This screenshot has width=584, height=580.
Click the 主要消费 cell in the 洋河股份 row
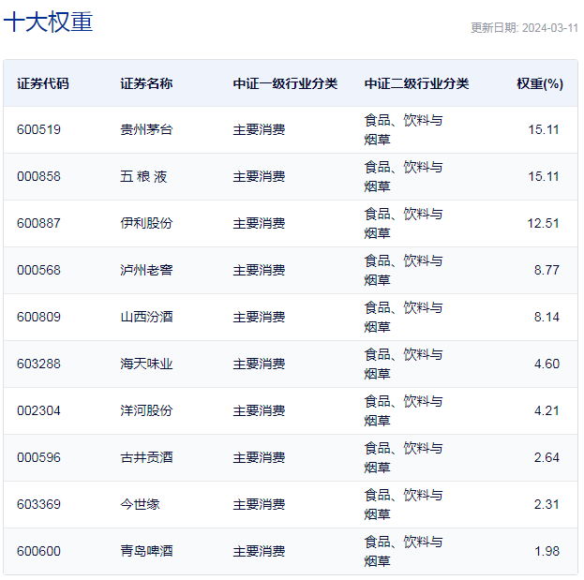click(x=259, y=411)
